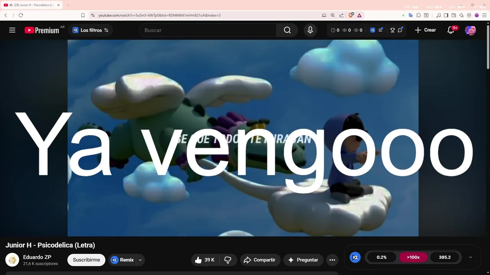The height and width of the screenshot is (275, 490).
Task: Open the browser main hamburger menu
Action: coord(484,15)
